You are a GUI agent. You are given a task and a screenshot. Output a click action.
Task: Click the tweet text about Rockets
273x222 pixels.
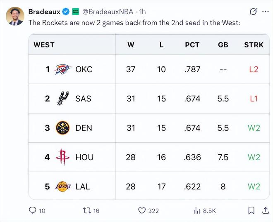[134, 22]
